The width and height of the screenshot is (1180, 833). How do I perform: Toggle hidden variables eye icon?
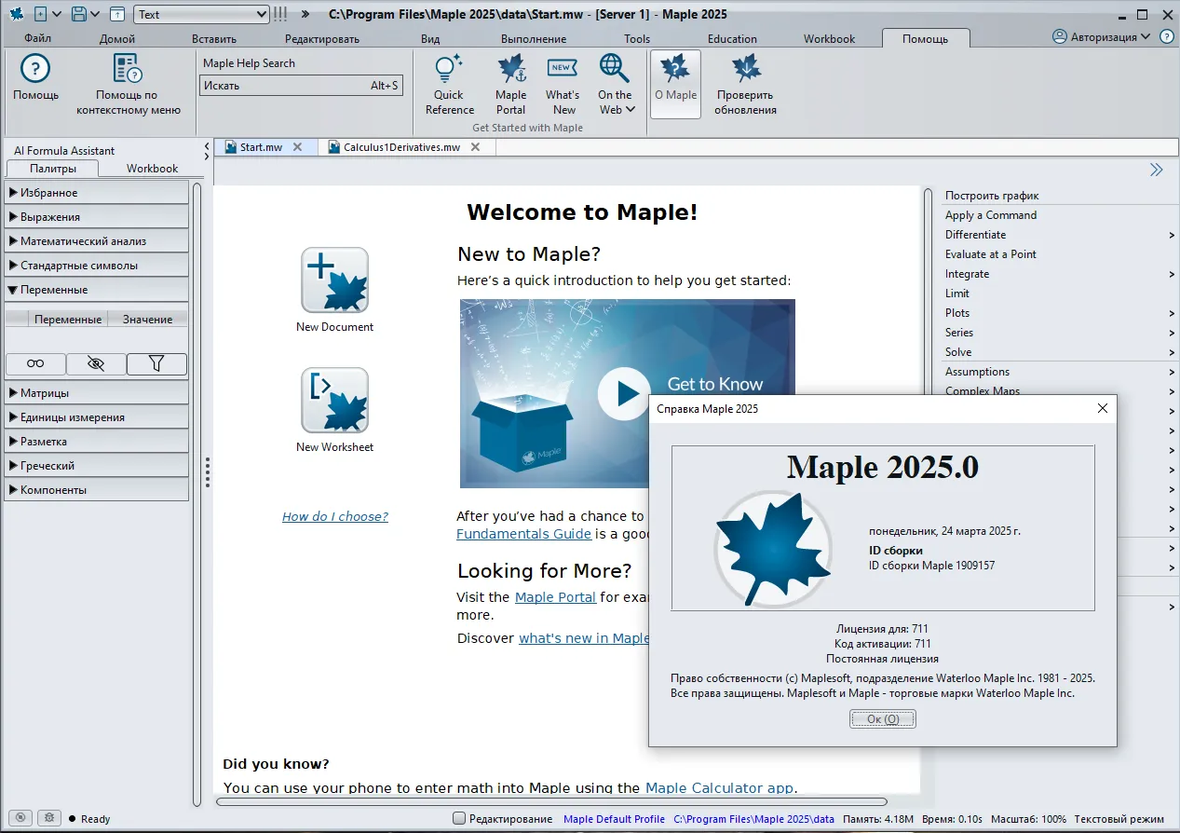[96, 363]
